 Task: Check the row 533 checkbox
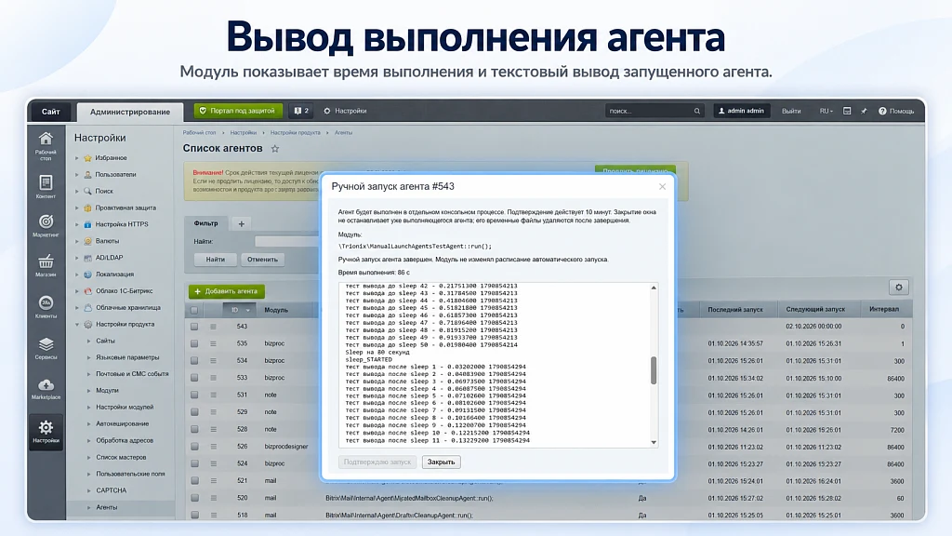pos(194,378)
